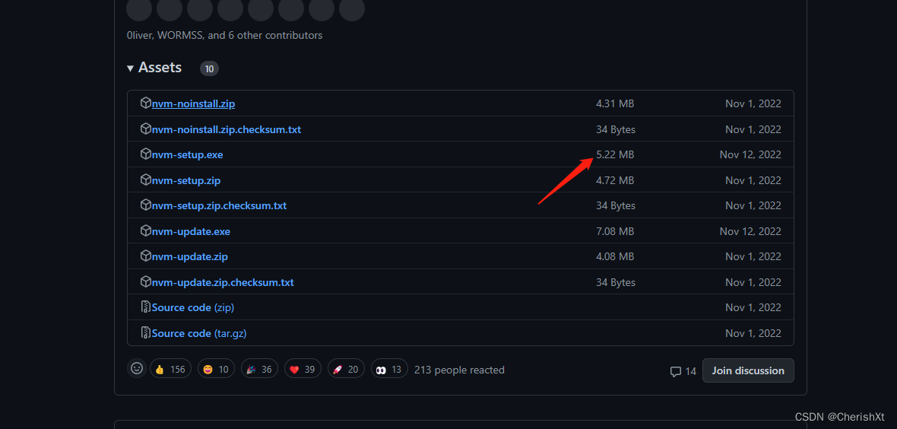Click the '213 people reacted' text
Viewport: 897px width, 429px height.
click(x=459, y=370)
